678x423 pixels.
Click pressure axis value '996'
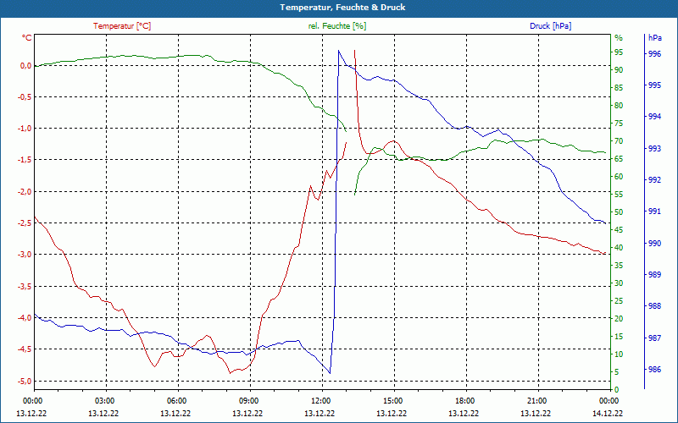click(654, 54)
